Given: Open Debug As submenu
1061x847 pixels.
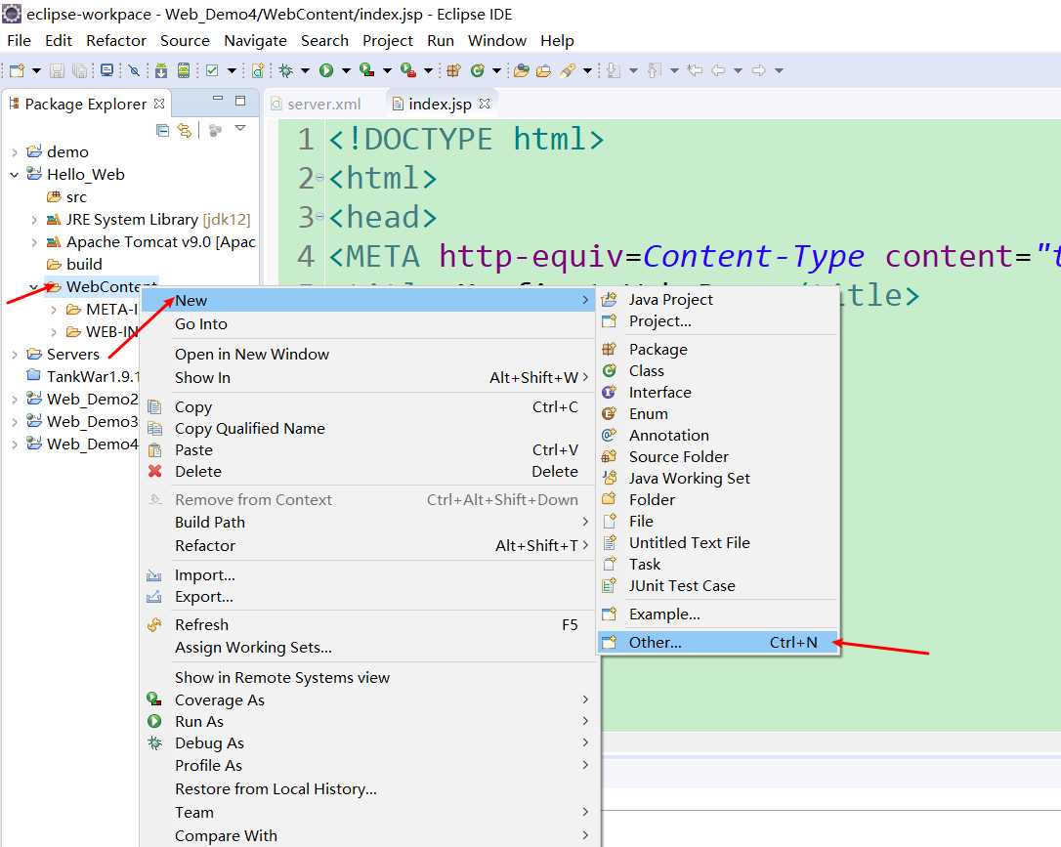Looking at the screenshot, I should click(368, 742).
